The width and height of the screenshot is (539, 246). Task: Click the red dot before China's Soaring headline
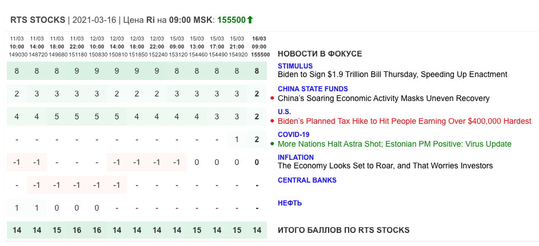pyautogui.click(x=273, y=98)
